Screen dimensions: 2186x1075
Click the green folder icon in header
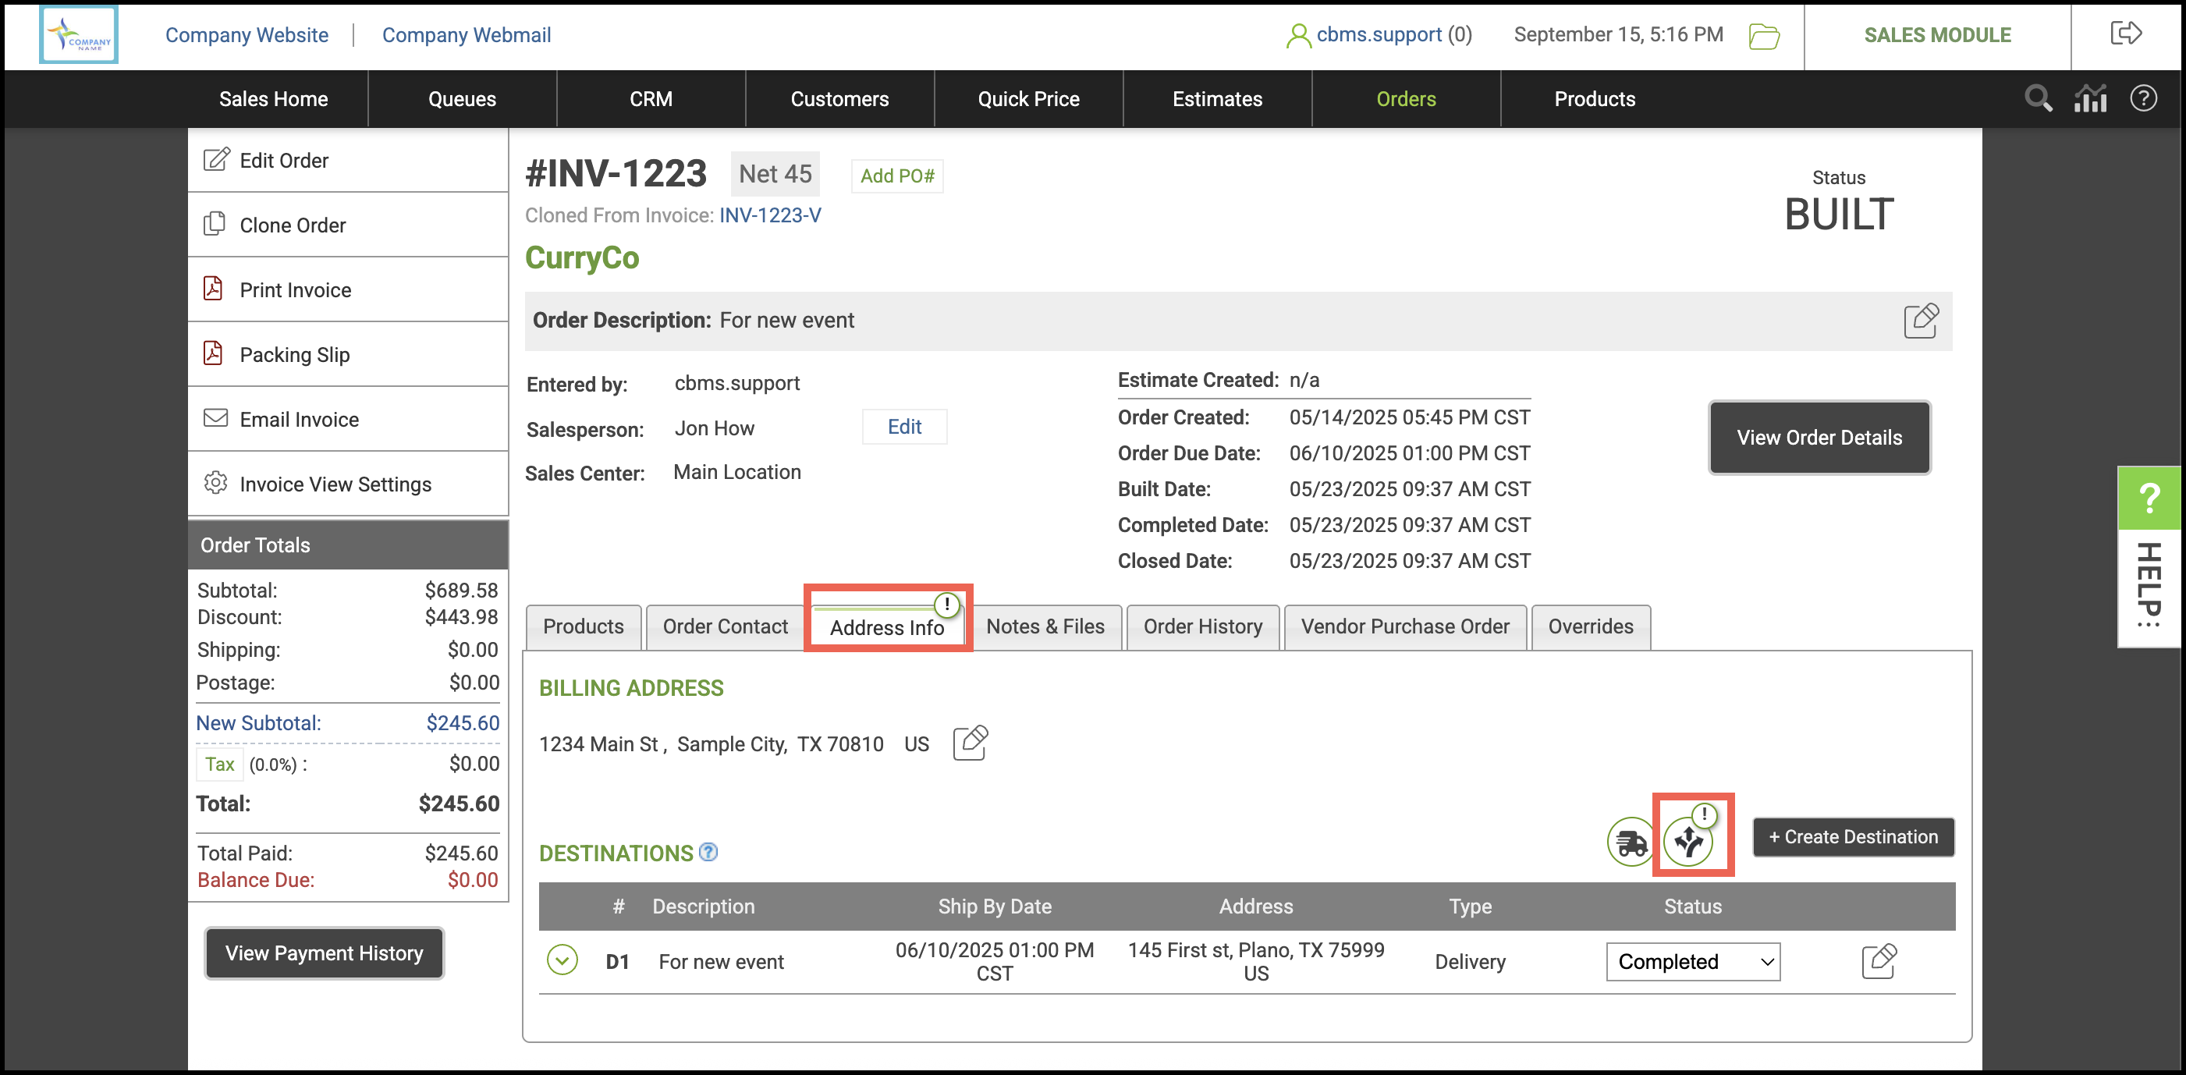[x=1763, y=36]
